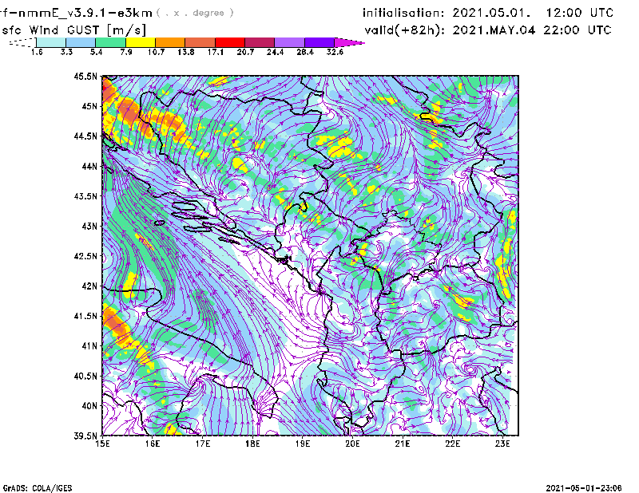Pick the coral legend swatch after 13.8

coord(200,42)
